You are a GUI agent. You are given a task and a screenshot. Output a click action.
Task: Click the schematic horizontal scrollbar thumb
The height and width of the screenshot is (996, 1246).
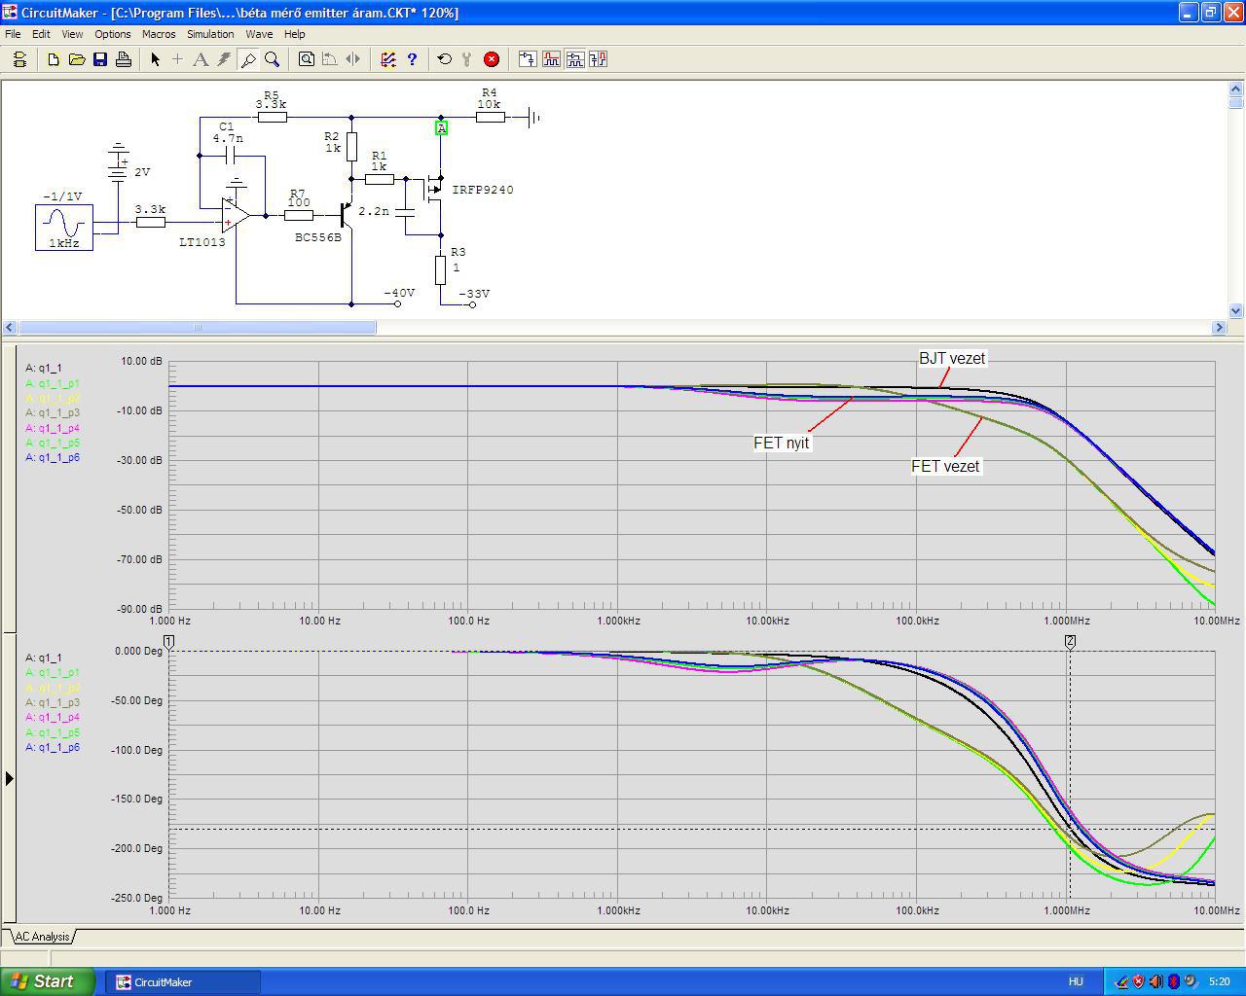198,328
